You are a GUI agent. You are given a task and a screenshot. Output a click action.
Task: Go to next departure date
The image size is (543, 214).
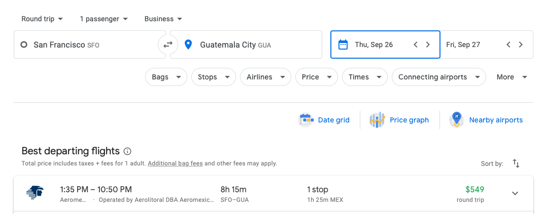tap(428, 45)
